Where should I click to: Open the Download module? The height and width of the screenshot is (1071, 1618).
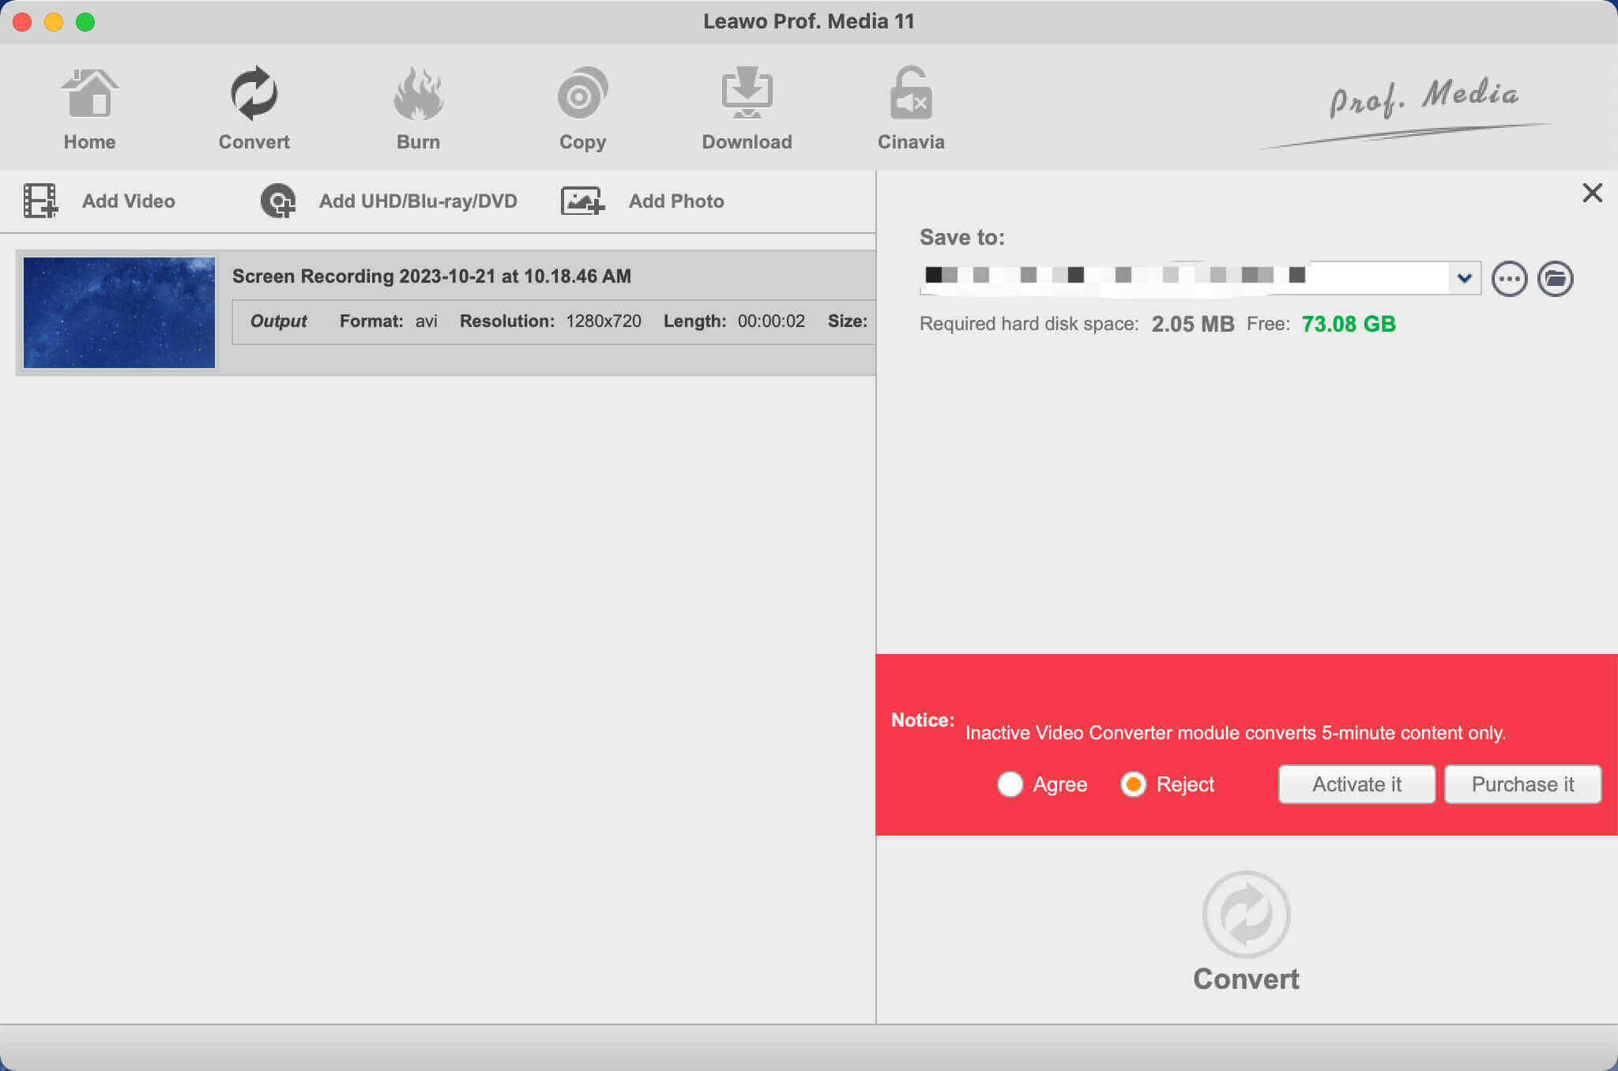[746, 107]
